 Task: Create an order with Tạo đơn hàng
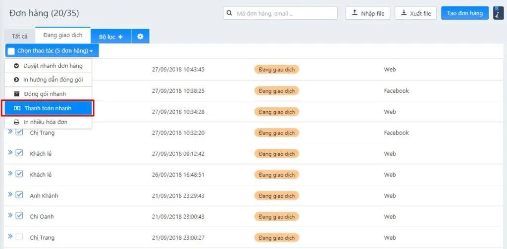tap(465, 13)
